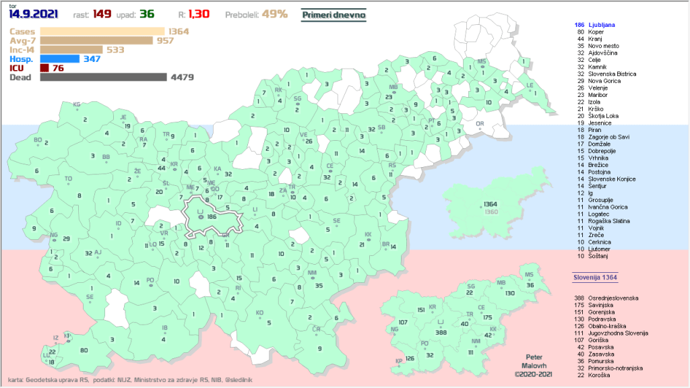Click the beige Cases bar
The image size is (690, 388).
pos(102,31)
